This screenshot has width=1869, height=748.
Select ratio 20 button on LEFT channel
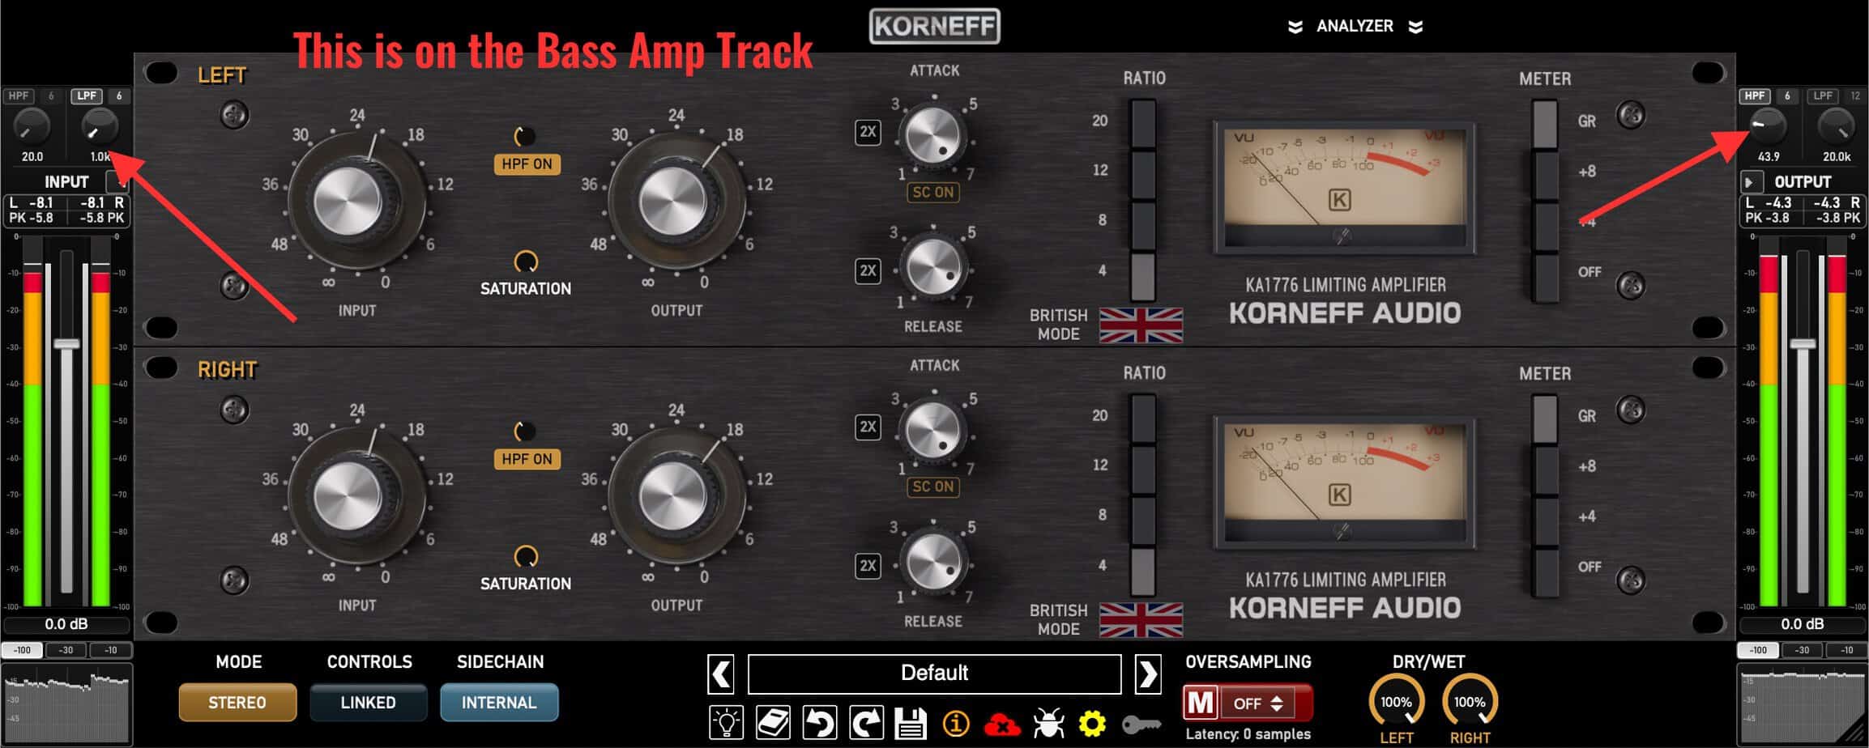click(x=1143, y=124)
